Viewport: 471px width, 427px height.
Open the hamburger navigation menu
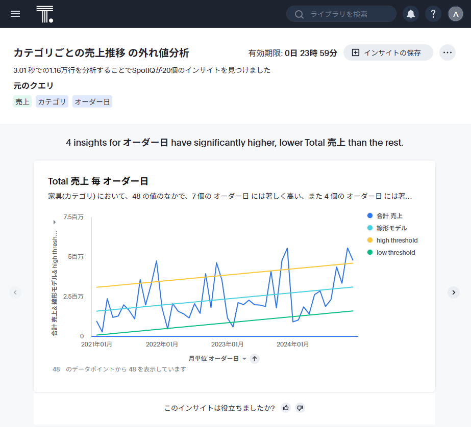click(15, 14)
